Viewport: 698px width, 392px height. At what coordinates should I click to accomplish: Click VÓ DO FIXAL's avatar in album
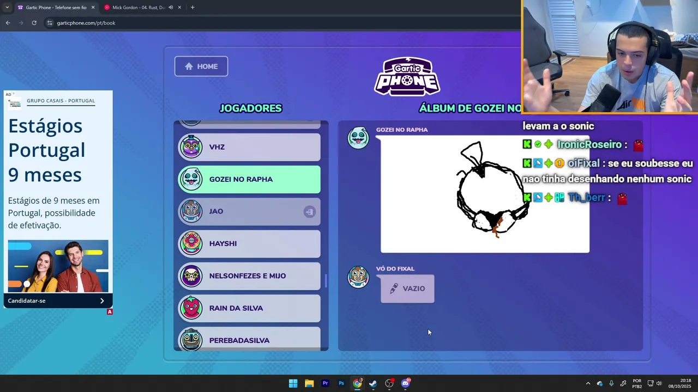(x=358, y=277)
